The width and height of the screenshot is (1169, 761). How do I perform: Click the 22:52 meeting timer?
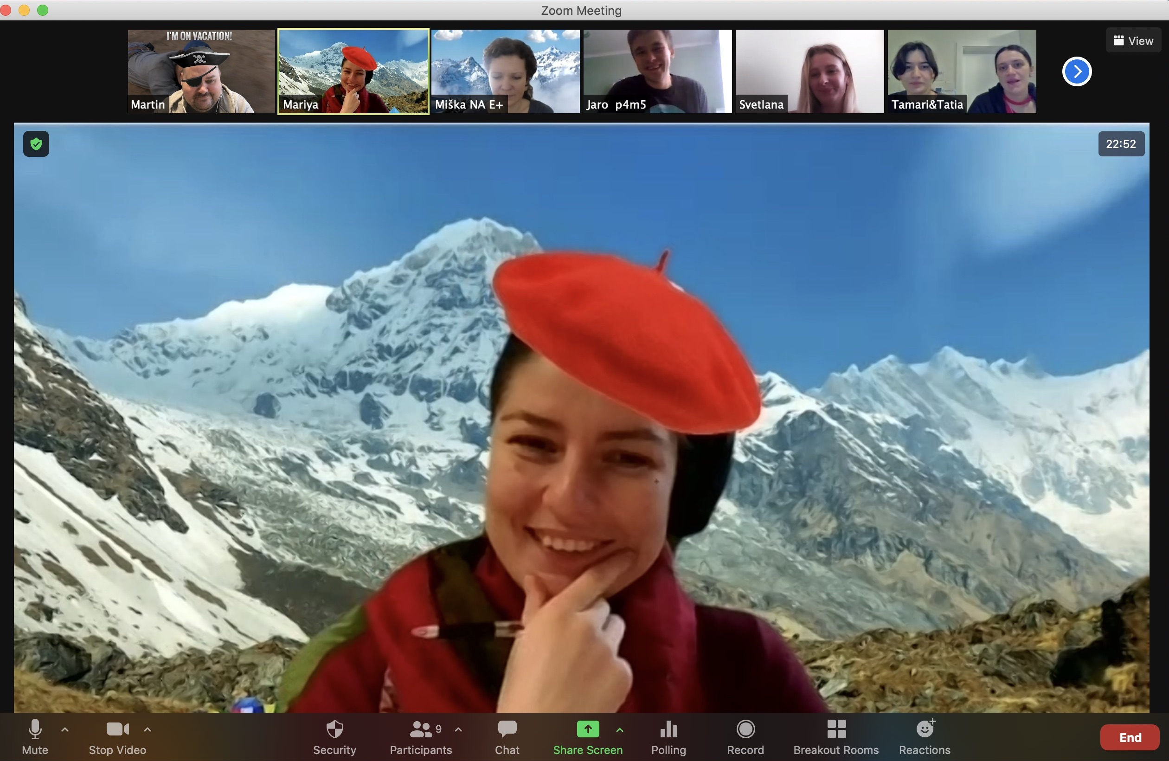(x=1121, y=144)
